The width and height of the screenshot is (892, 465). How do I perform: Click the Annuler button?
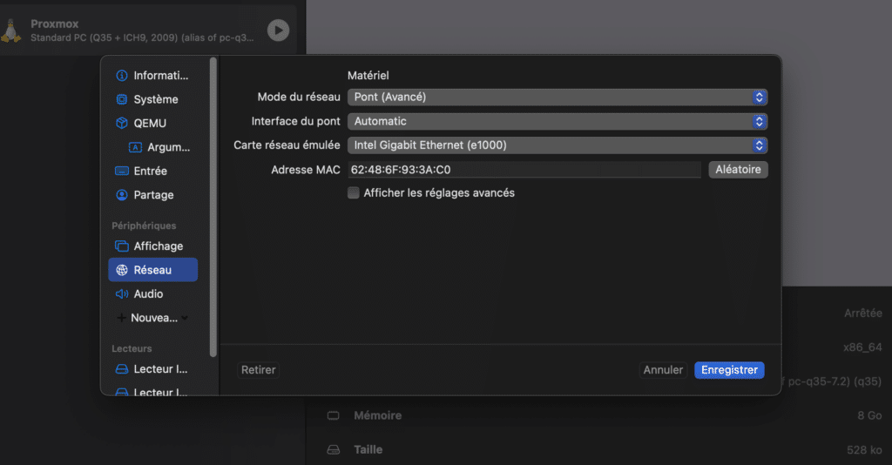click(x=663, y=370)
